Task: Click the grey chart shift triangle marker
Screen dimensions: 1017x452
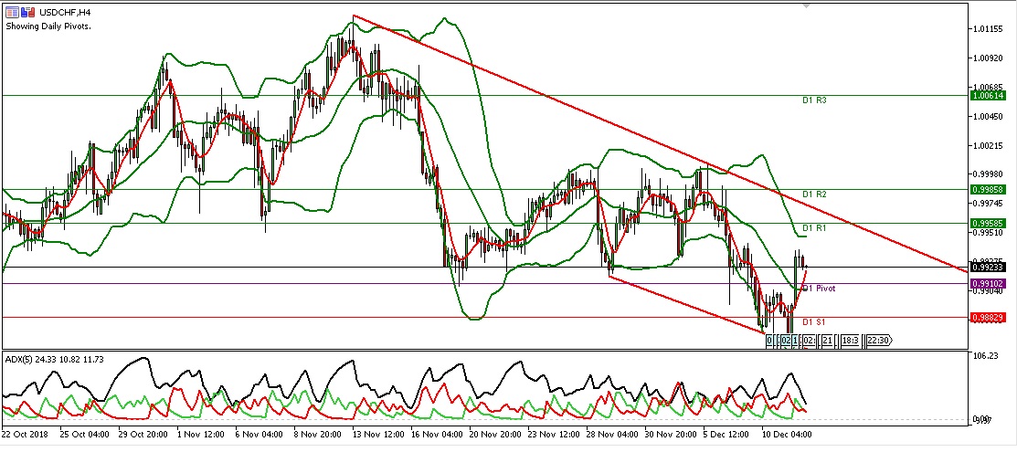Action: pyautogui.click(x=805, y=6)
